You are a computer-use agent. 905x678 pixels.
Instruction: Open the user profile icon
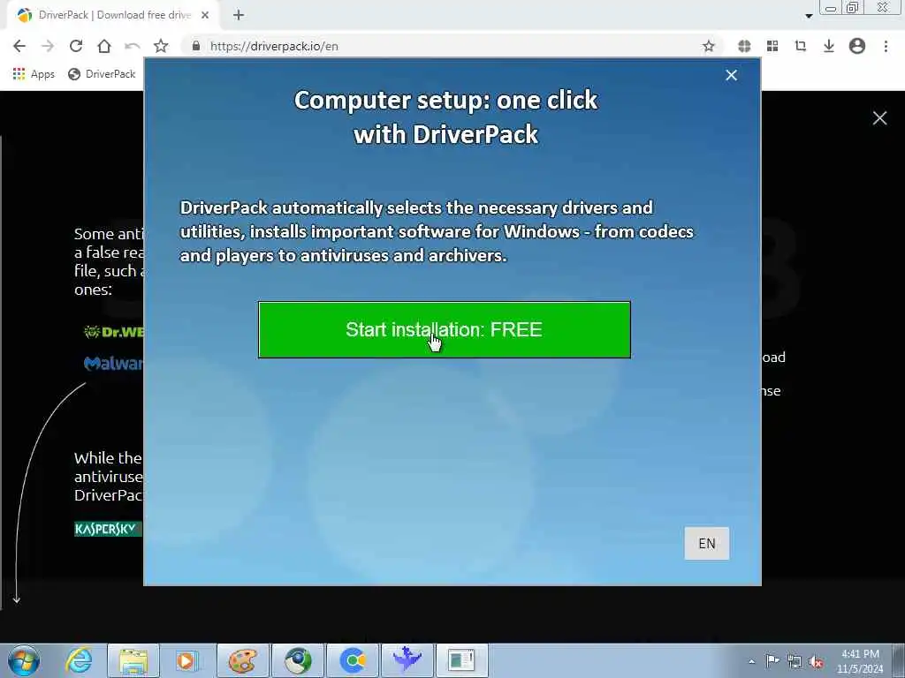click(x=857, y=46)
